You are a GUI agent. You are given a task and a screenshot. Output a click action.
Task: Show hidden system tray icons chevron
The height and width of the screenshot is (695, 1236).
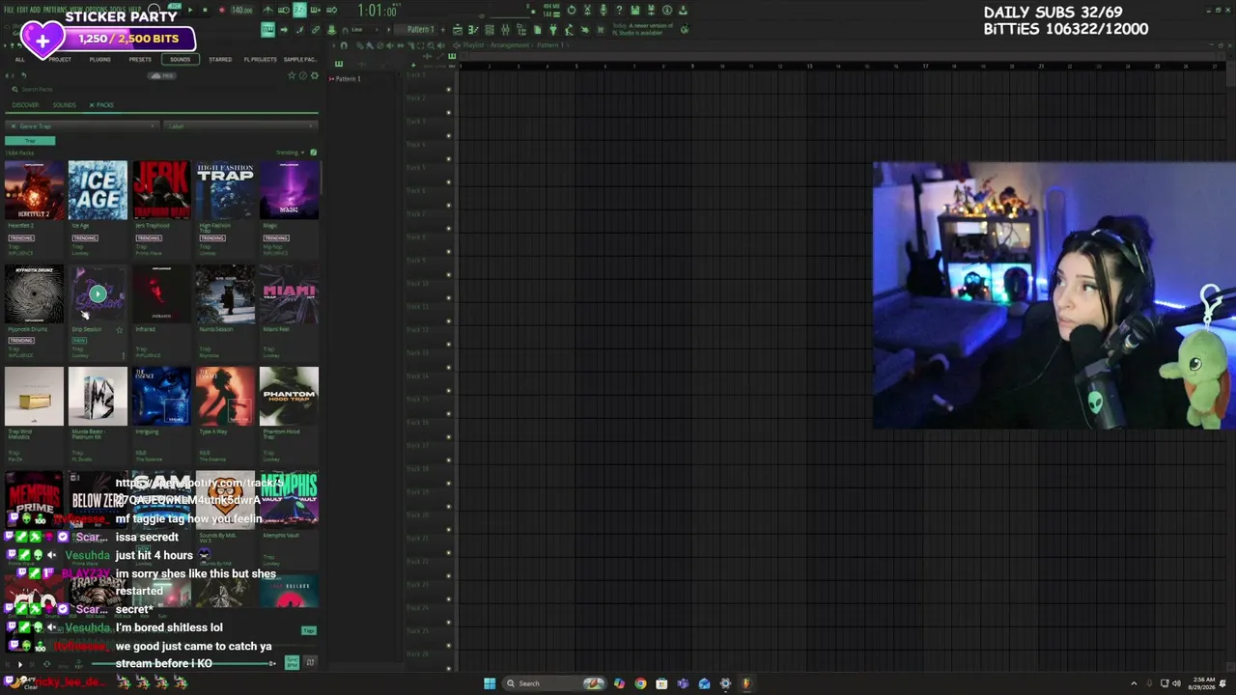(x=1134, y=683)
